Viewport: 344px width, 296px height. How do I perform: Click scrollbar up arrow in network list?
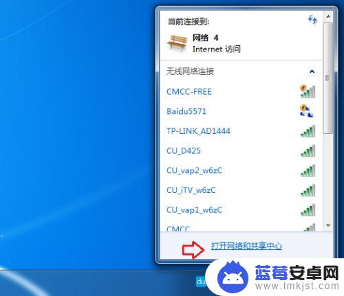coord(328,16)
